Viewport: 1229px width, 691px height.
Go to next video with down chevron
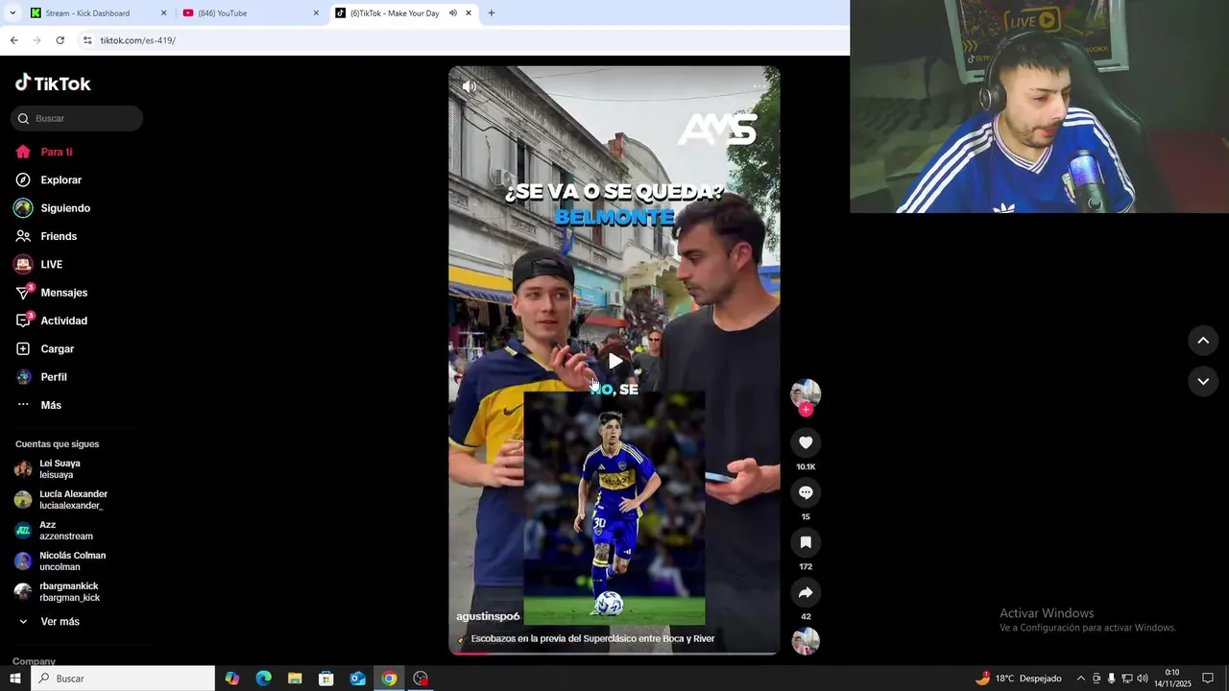coord(1203,381)
